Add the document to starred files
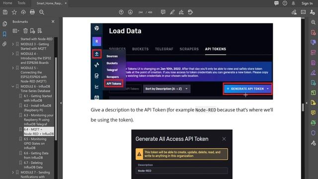Screen dimensions: 318x179 tap(14, 12)
